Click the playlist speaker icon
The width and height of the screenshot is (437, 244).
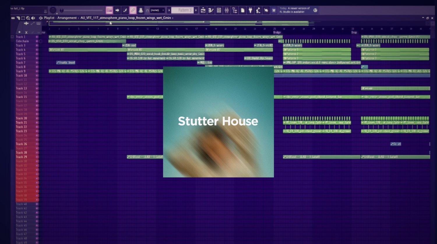point(33,18)
